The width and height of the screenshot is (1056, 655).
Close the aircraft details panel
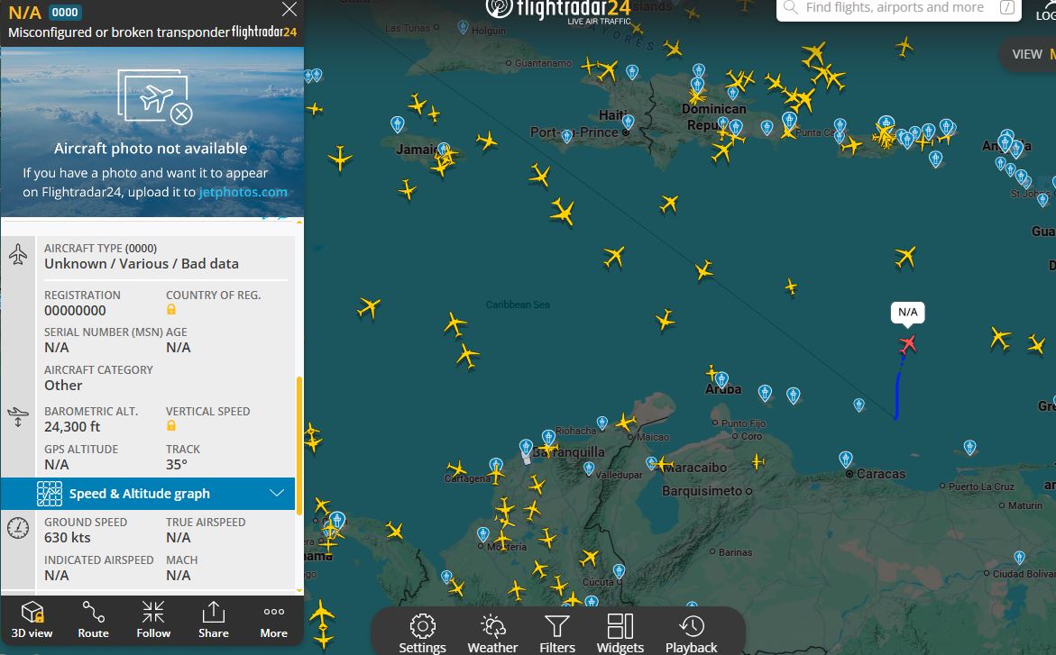[289, 10]
